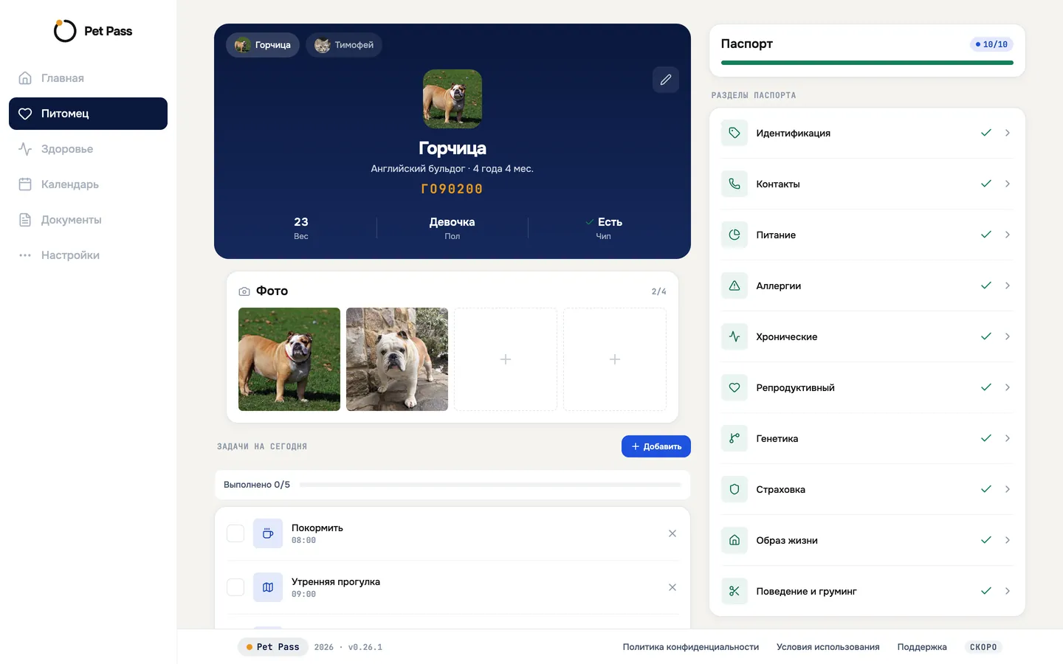
Task: Open Условия использования footer link
Action: [828, 647]
